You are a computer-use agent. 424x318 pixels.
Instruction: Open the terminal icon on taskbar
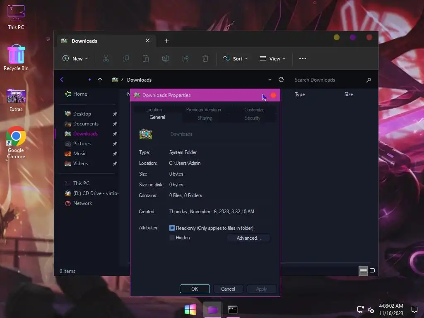[x=233, y=309]
